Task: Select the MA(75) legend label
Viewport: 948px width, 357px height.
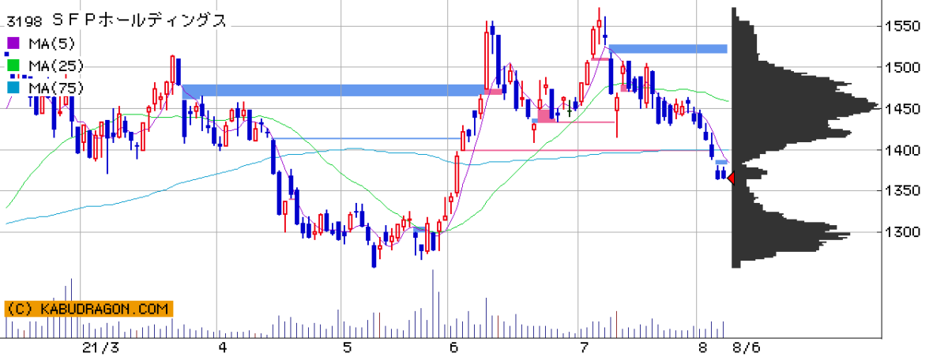Action: pos(55,88)
